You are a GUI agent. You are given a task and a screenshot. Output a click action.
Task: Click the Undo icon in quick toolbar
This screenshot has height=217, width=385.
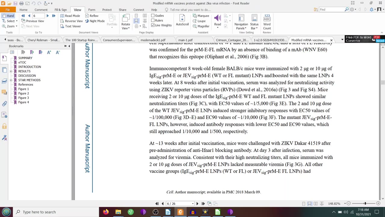[33, 3]
